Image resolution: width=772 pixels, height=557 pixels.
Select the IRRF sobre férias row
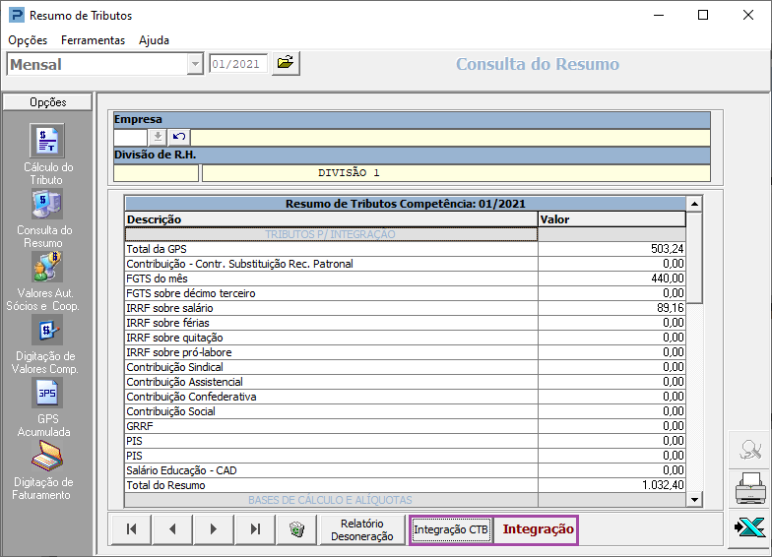tap(405, 323)
